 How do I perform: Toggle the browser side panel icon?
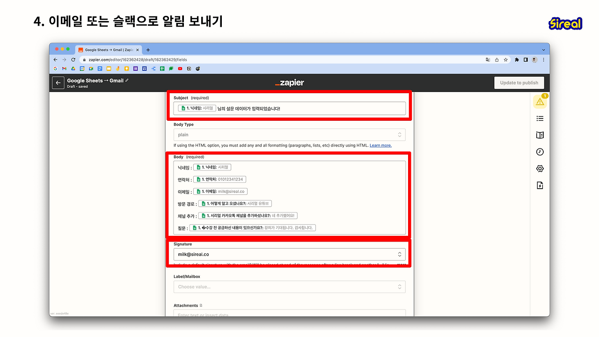click(x=526, y=60)
